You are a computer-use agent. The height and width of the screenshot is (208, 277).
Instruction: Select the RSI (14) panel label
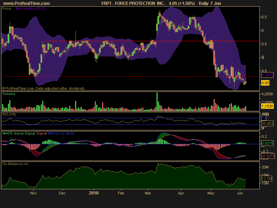coord(9,114)
